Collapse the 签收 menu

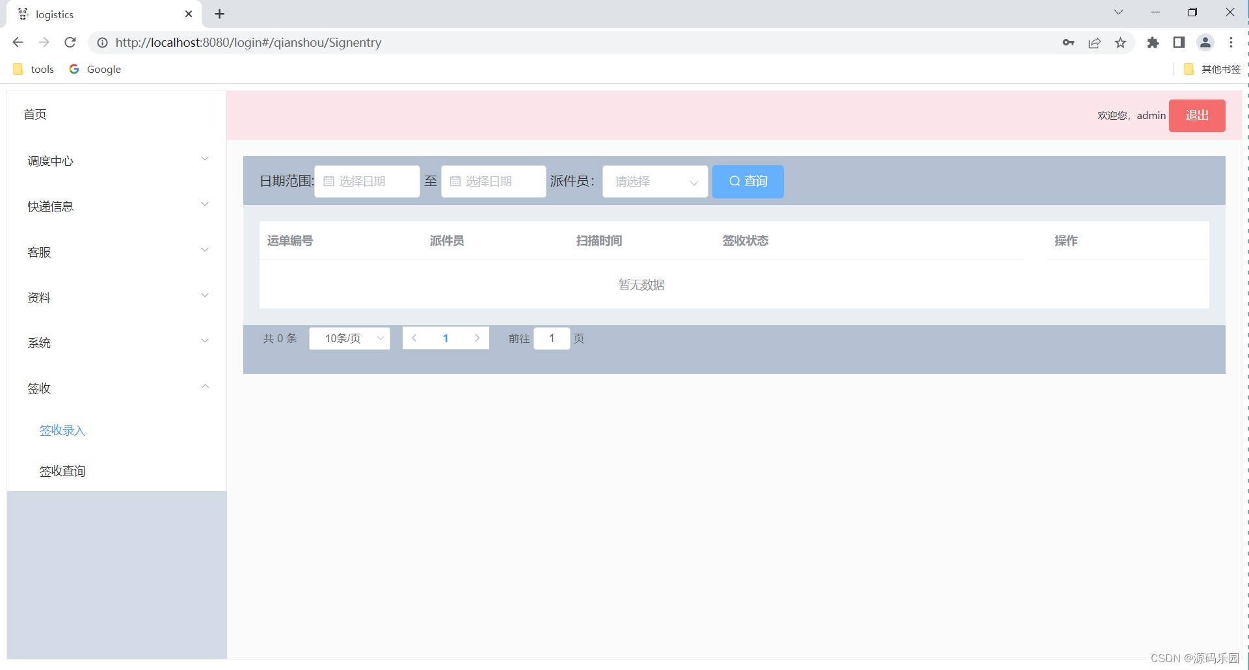click(116, 388)
